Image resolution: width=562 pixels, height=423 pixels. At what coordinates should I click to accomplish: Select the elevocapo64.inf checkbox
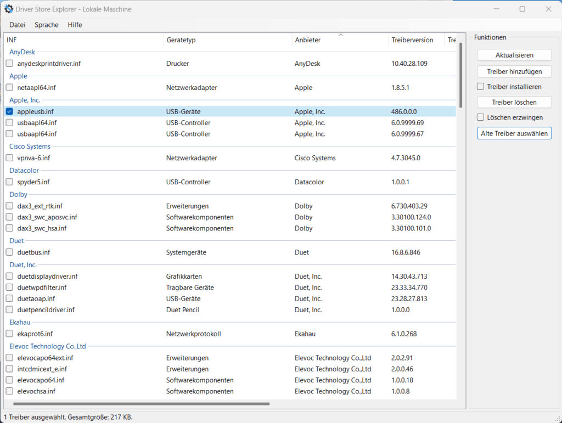pyautogui.click(x=10, y=380)
